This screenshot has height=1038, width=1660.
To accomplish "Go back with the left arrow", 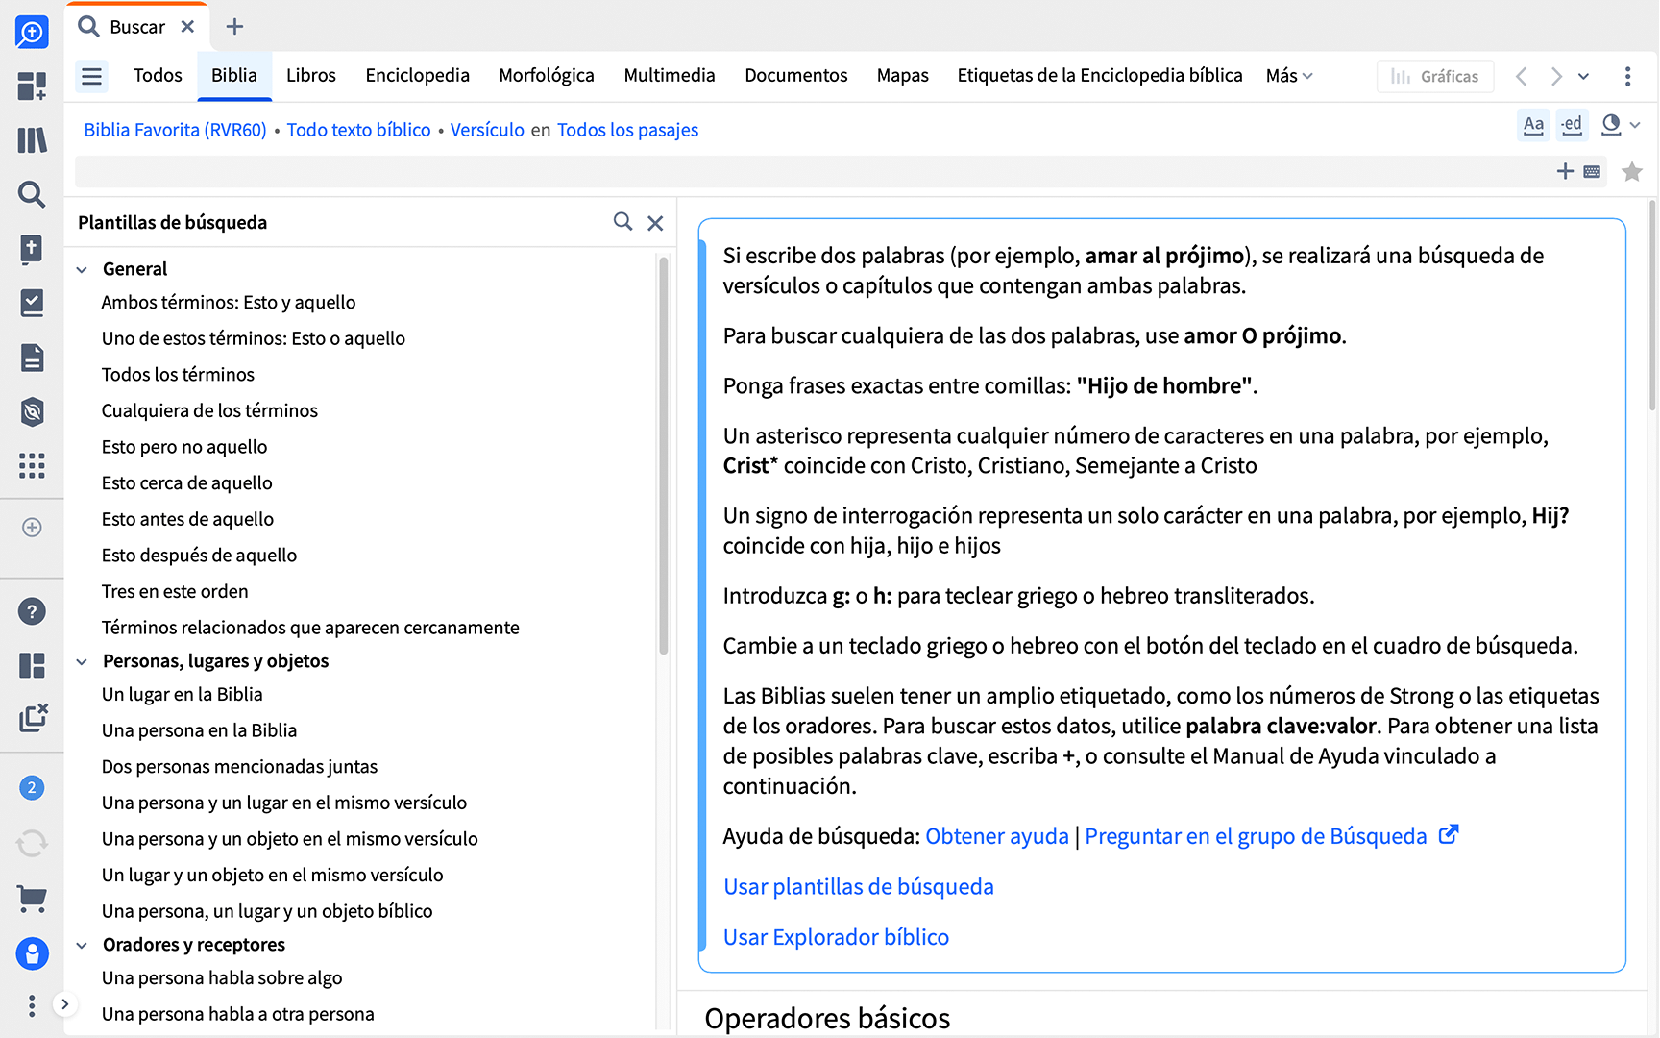I will click(1522, 76).
